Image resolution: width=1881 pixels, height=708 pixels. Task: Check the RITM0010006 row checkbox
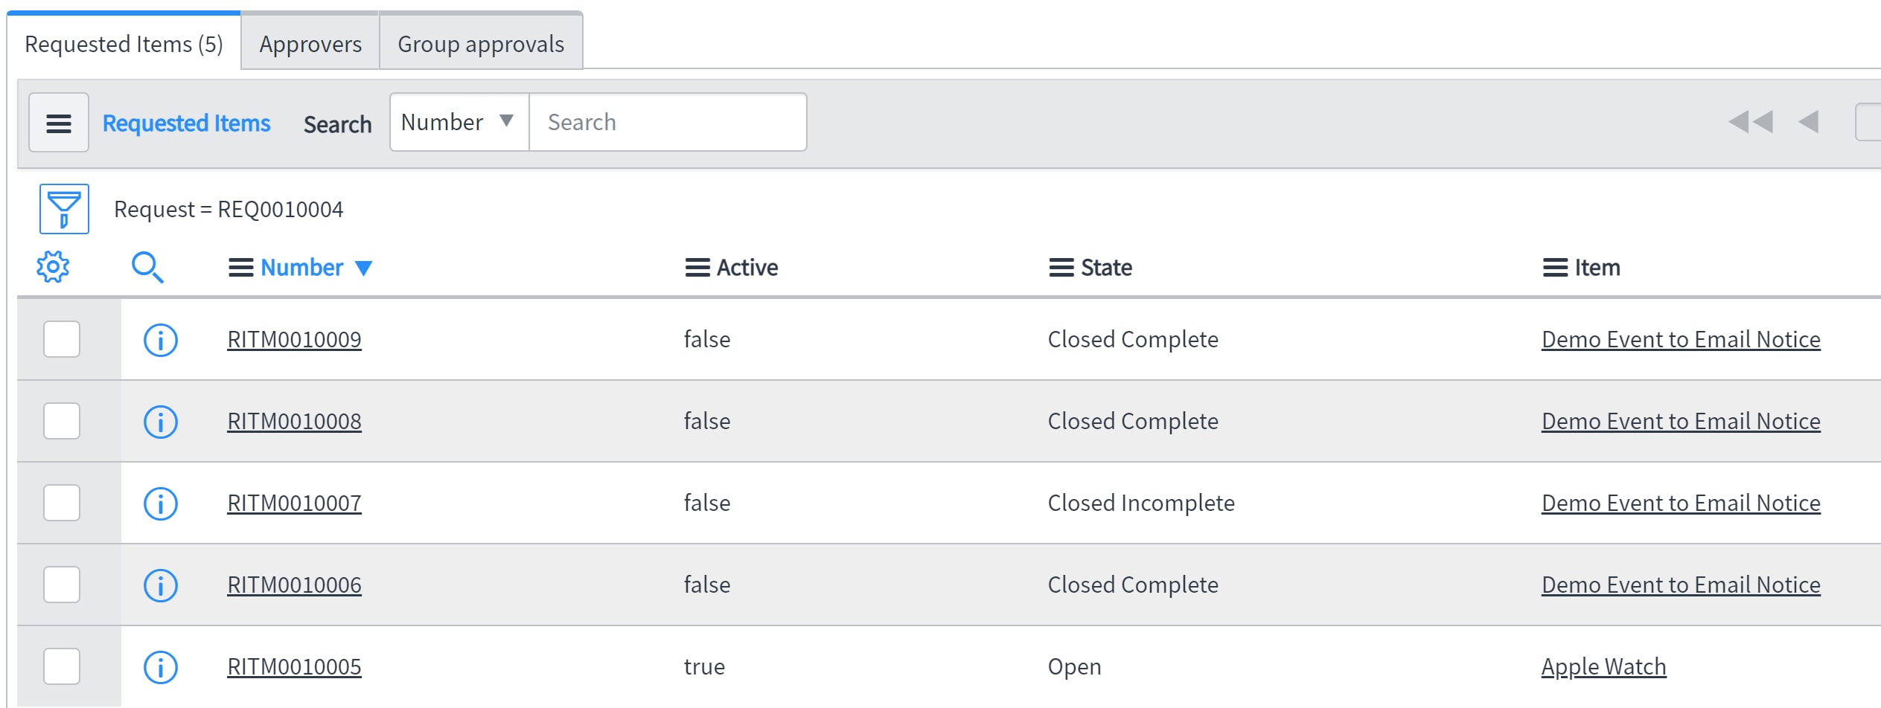[62, 585]
